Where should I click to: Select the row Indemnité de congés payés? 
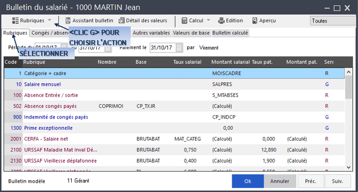[x=174, y=117]
